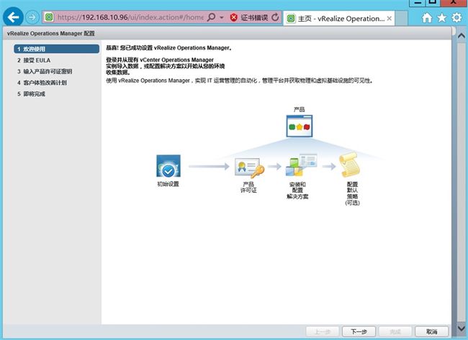Screen dimensions: 468x340
Task: Select step 2 接受 EULA
Action: (x=34, y=60)
